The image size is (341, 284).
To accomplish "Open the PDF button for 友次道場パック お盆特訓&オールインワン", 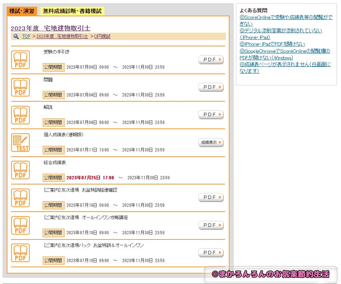I will (x=211, y=253).
